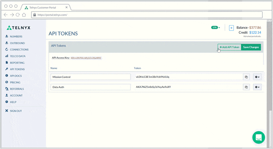
Task: Click the dollar icon beside Pricing
Action: pyautogui.click(x=7, y=82)
